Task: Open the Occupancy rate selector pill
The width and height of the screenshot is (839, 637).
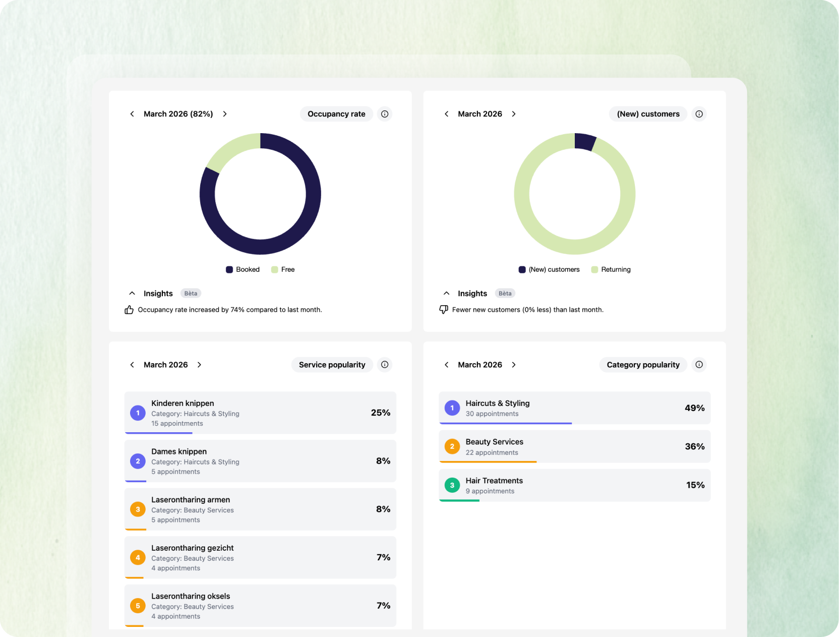Action: click(336, 114)
